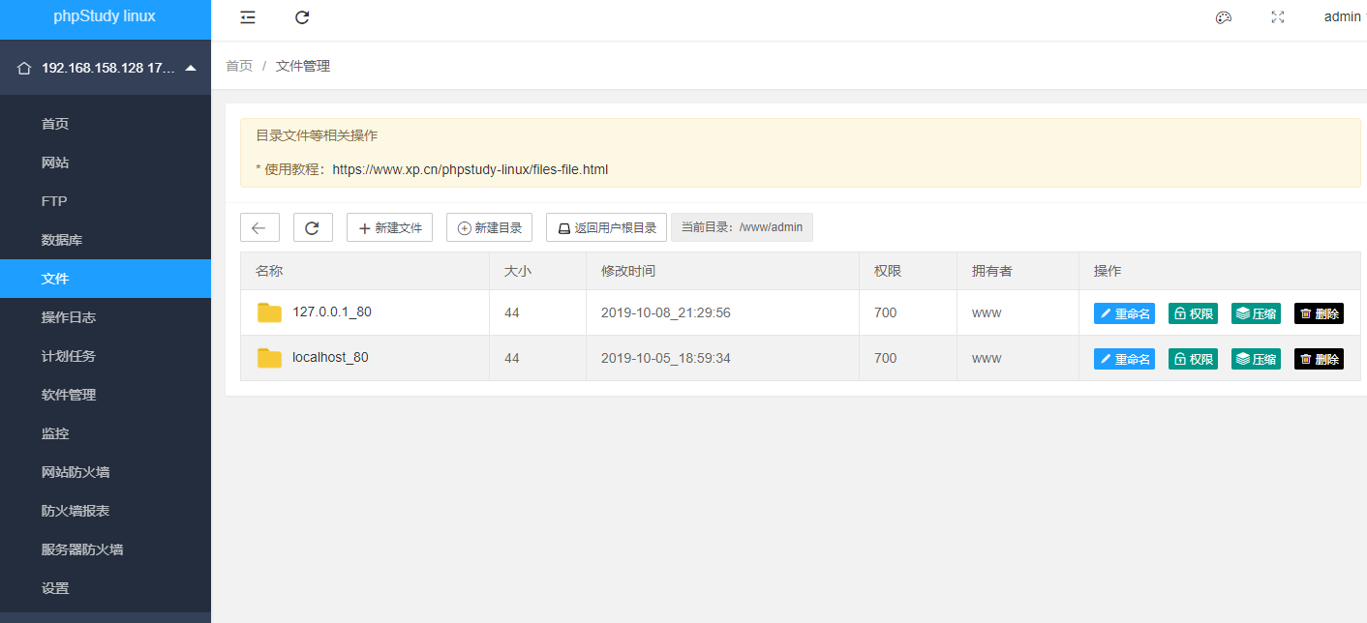Reload file list with toolbar refresh button
The image size is (1367, 623).
click(313, 227)
